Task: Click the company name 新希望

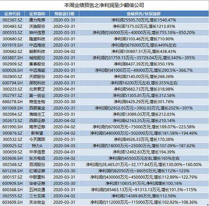Action: pos(37,133)
